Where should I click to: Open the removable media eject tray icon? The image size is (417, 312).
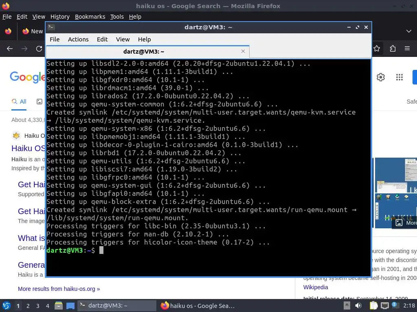tap(347, 306)
